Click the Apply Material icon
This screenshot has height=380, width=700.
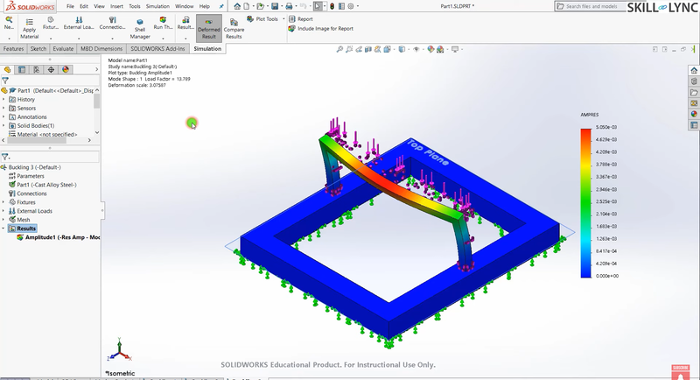tap(29, 27)
